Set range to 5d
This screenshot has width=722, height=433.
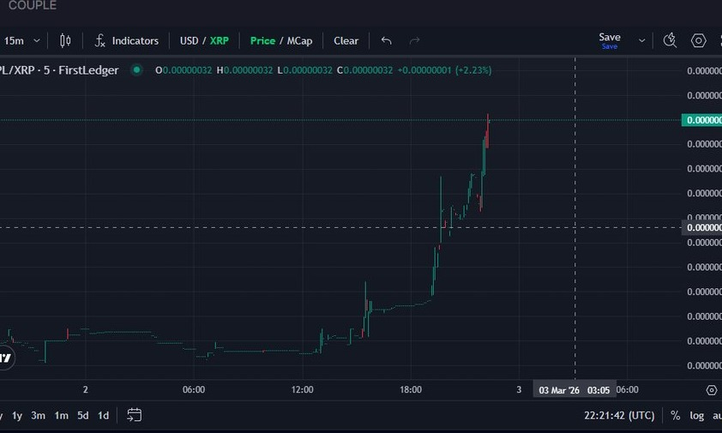pyautogui.click(x=83, y=416)
